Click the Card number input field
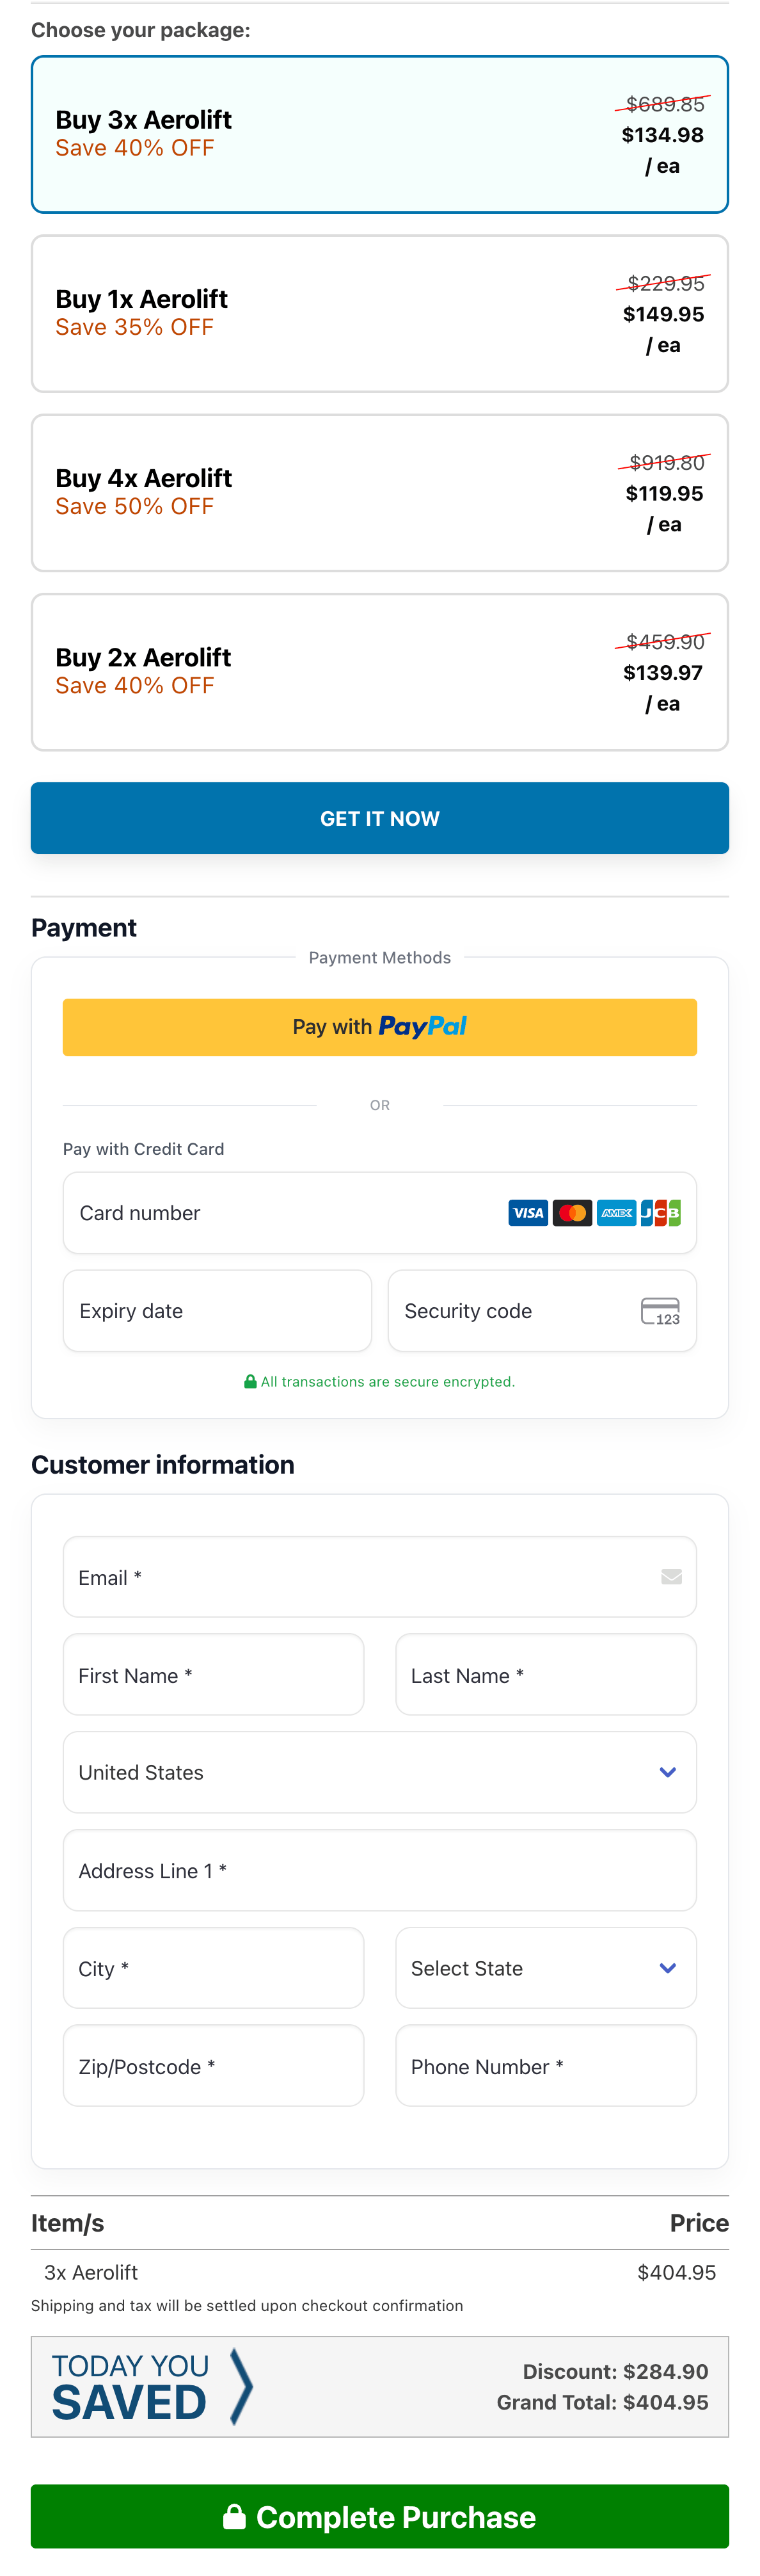This screenshot has height=2576, width=760. (249, 1212)
